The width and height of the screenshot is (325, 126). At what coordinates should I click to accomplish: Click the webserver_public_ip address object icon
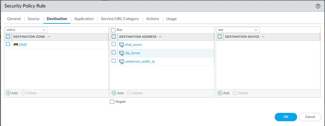[122, 61]
